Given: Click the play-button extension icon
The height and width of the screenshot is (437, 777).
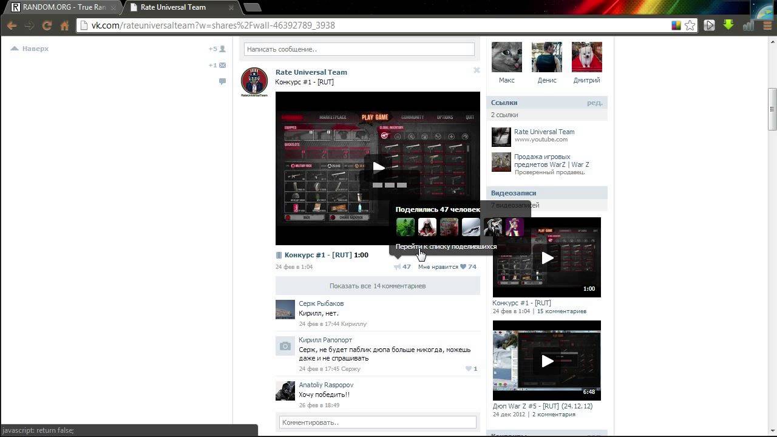Looking at the screenshot, I should pos(709,25).
